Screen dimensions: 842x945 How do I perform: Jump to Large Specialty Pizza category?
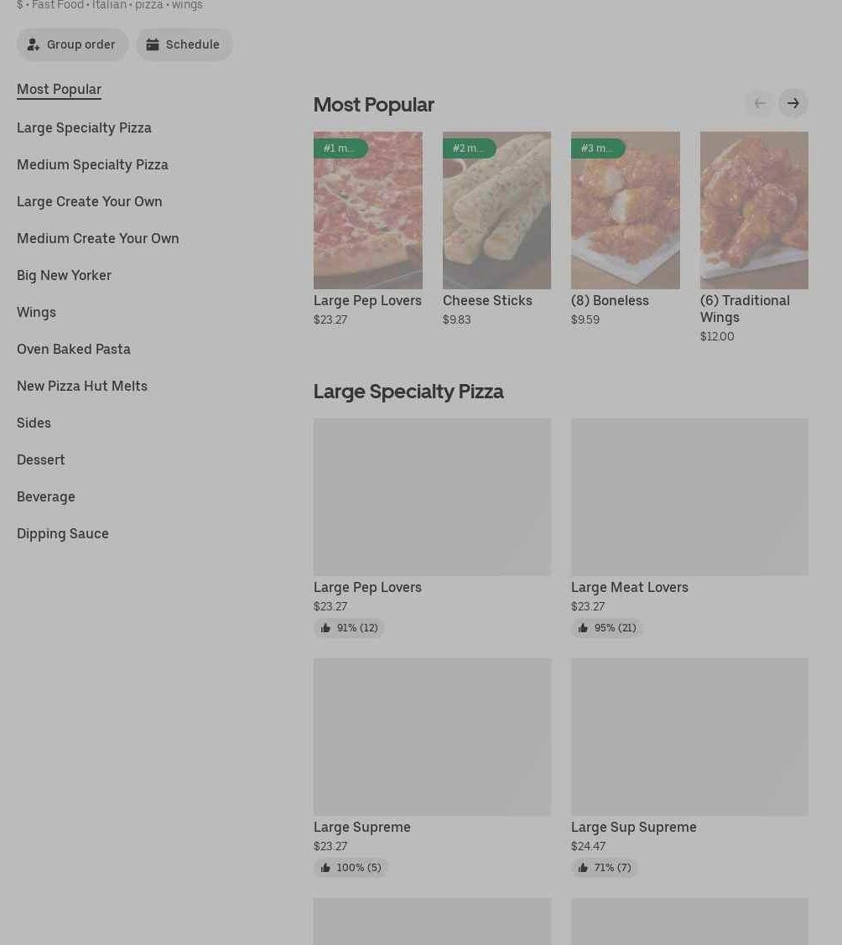(84, 127)
